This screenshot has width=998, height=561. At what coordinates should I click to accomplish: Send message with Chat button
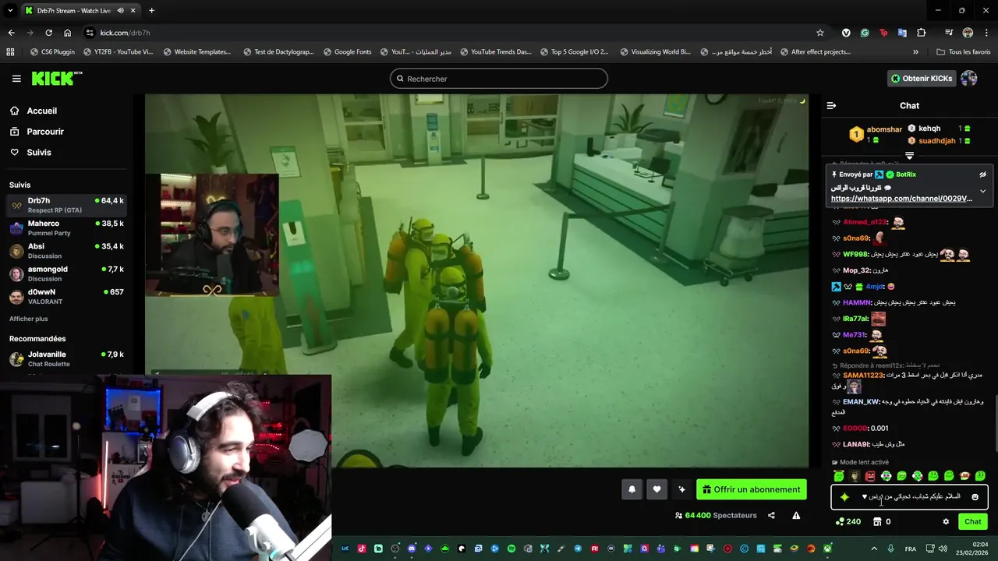click(973, 522)
